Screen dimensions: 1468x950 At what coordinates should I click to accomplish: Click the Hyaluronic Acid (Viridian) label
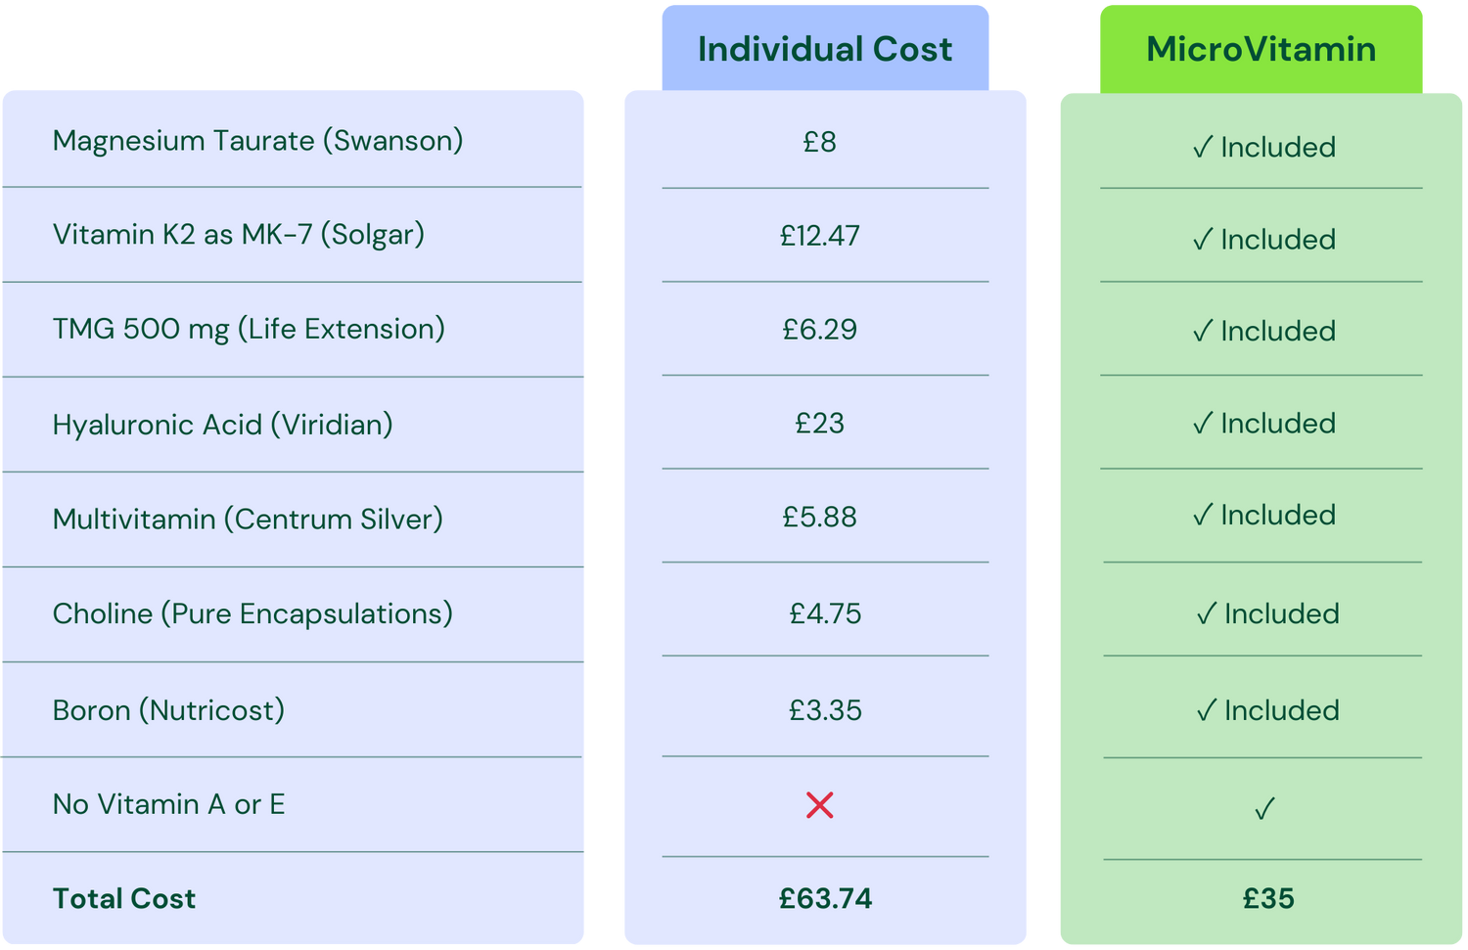(222, 425)
